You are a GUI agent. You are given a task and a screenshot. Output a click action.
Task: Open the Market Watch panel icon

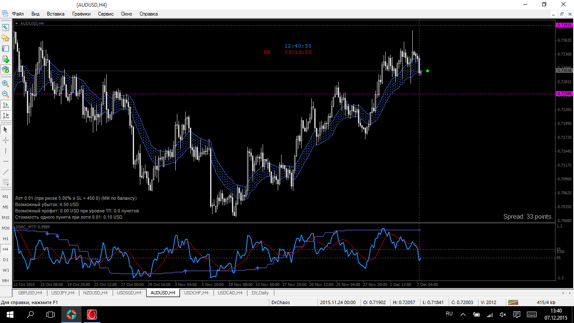[x=5, y=27]
